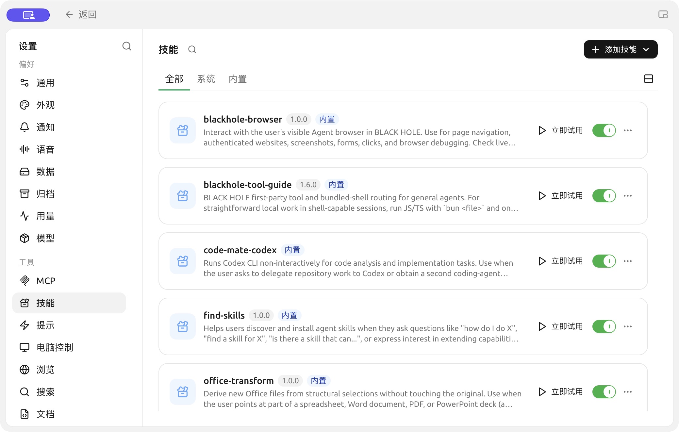
Task: Open the 模型 model settings
Action: coord(69,238)
